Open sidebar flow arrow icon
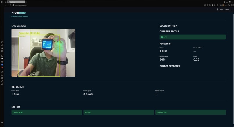The image size is (234, 127). tap(2, 75)
